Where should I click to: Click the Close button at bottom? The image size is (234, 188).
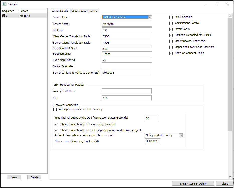(224, 184)
